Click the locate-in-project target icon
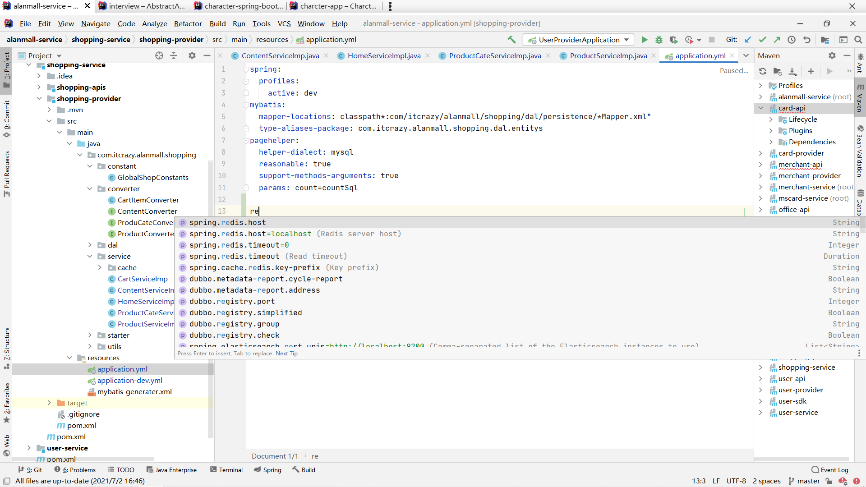The image size is (866, 487). coord(159,55)
